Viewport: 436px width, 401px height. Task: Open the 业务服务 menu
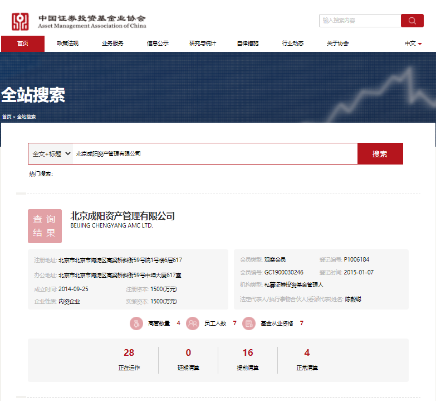[112, 44]
